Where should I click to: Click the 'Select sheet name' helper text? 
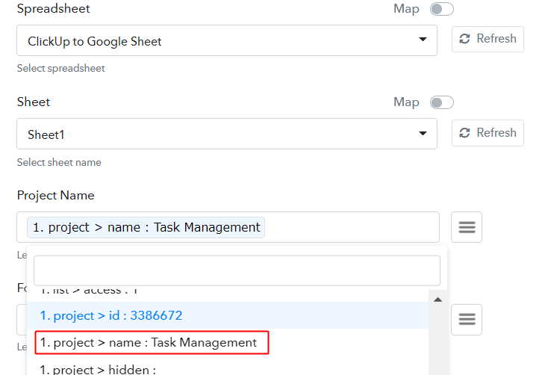[x=59, y=162]
